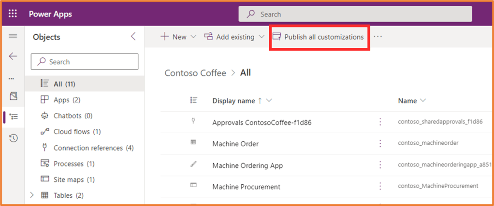
Task: Collapse the Objects pane with chevron
Action: (x=133, y=37)
